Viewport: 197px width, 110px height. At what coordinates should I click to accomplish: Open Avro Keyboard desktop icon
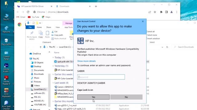tap(6, 93)
